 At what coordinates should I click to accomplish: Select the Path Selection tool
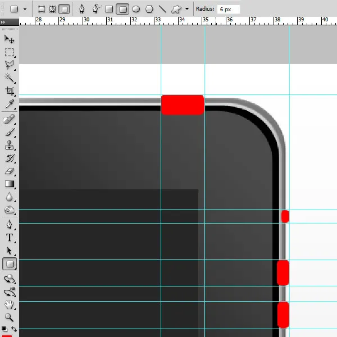pos(9,251)
